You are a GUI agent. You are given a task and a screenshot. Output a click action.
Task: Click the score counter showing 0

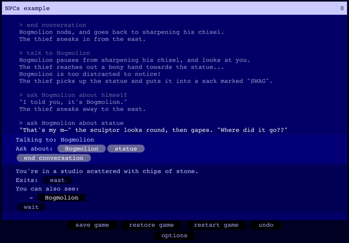(x=342, y=8)
